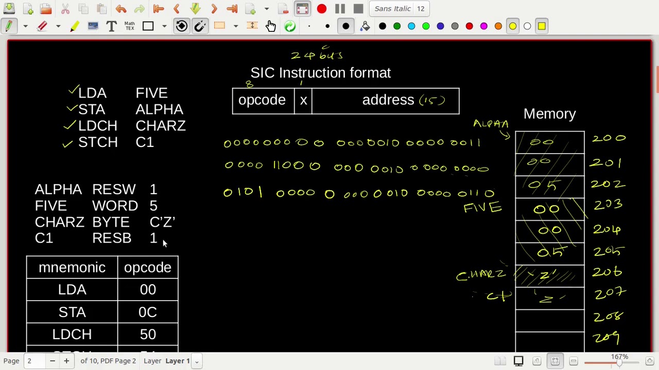659x370 pixels.
Task: Change the Sans Italic font
Action: coord(400,9)
